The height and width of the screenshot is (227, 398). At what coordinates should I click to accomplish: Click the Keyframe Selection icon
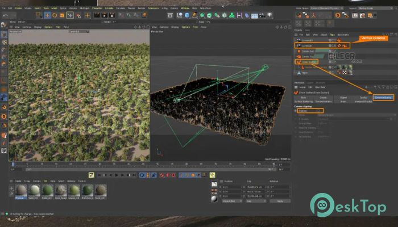pyautogui.click(x=173, y=175)
